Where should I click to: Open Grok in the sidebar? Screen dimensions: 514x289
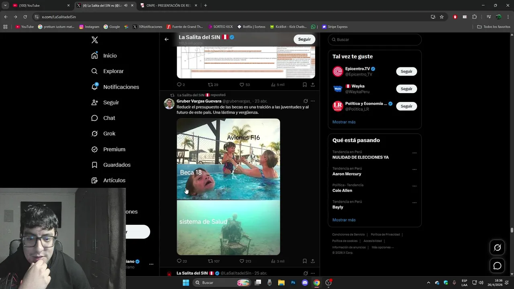coord(103,134)
